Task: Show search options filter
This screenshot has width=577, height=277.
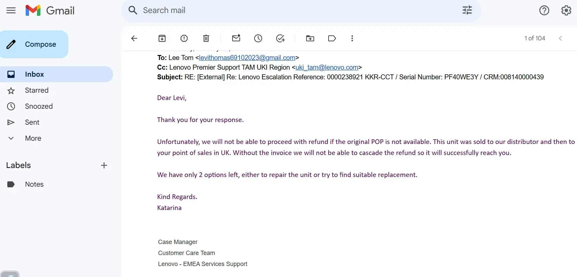Action: pos(467,10)
